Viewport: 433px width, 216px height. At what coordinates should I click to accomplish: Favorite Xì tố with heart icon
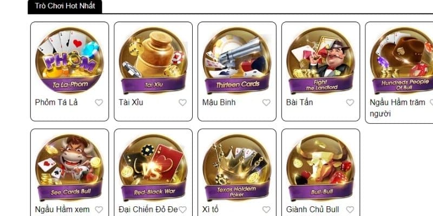point(266,210)
